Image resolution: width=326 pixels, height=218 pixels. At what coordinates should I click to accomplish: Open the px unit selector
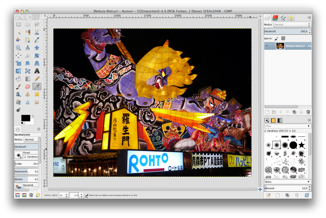click(x=64, y=195)
